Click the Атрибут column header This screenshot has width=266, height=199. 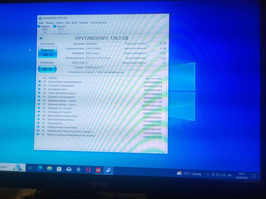[x=53, y=78]
